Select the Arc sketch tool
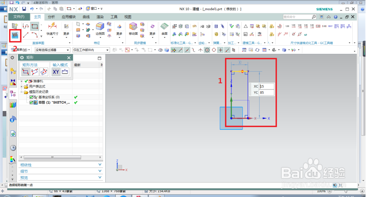The height and width of the screenshot is (197, 366). [x=35, y=35]
